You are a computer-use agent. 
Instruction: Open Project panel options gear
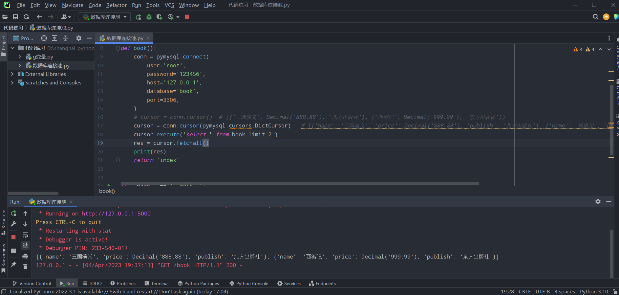click(x=79, y=38)
